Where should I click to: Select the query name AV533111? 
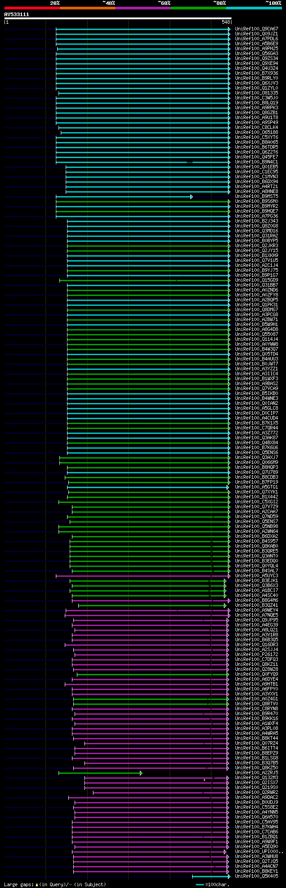pos(17,14)
